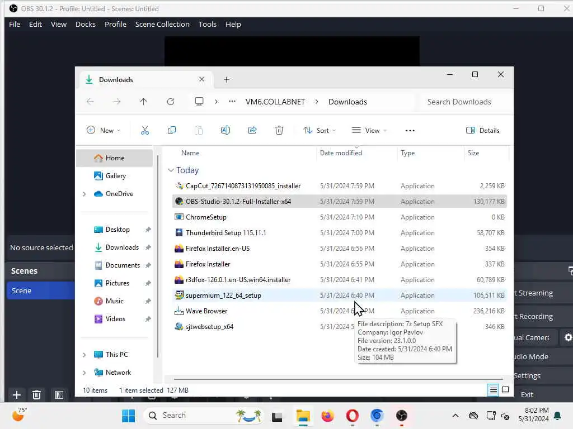Click chevron after monitor icon in address bar
Screen dimensions: 573x429
click(x=216, y=102)
